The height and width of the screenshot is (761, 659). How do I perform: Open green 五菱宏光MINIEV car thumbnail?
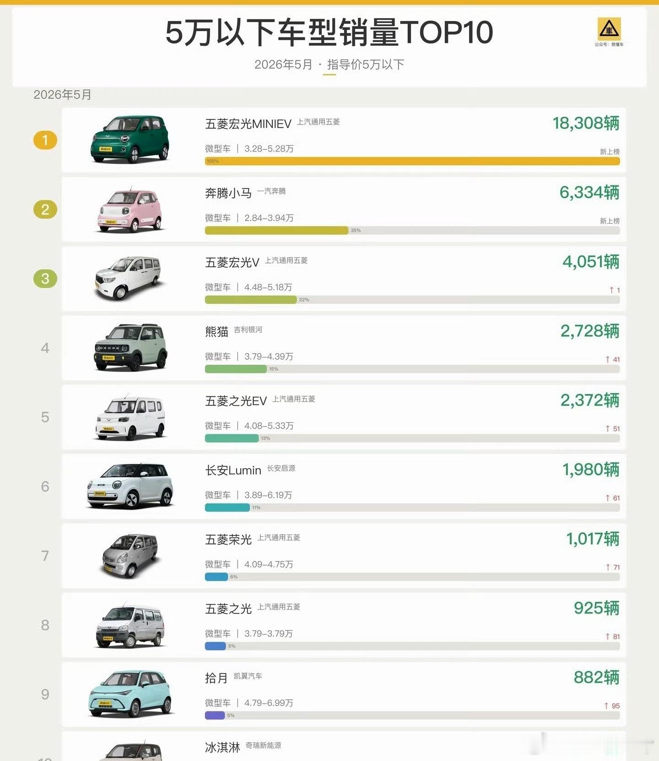130,140
